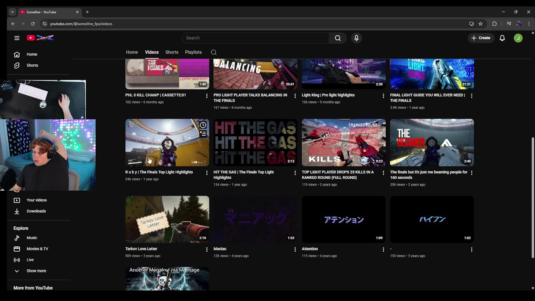Click the text '246 views • 1 year ago'
Screen dimensions: 535x301
(x=142, y=179)
